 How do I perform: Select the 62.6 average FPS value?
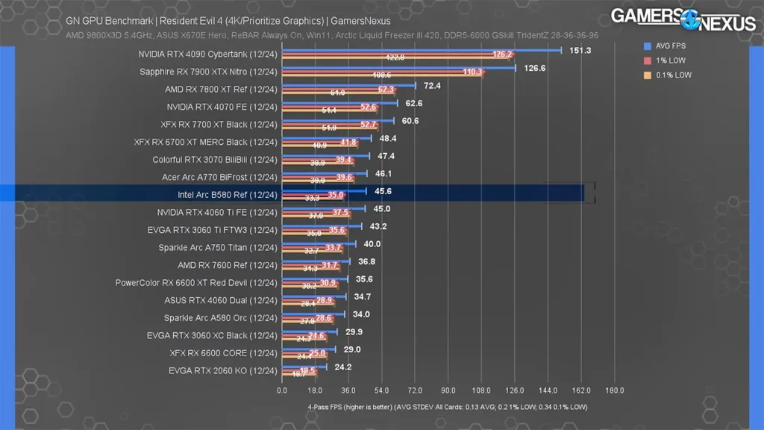[414, 103]
